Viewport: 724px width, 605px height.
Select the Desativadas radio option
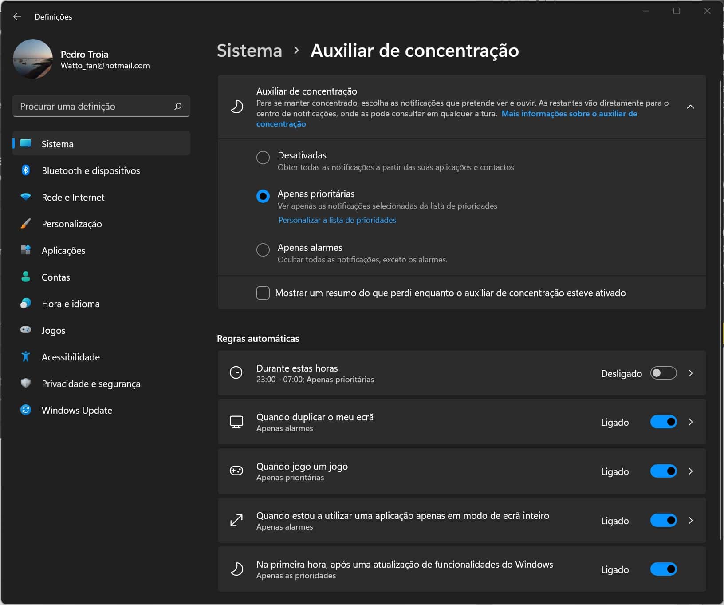click(263, 158)
